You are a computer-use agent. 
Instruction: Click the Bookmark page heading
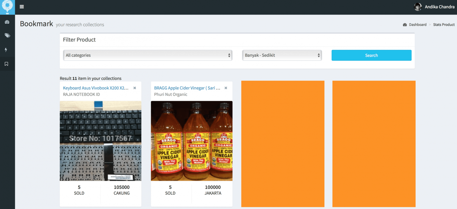coord(37,24)
